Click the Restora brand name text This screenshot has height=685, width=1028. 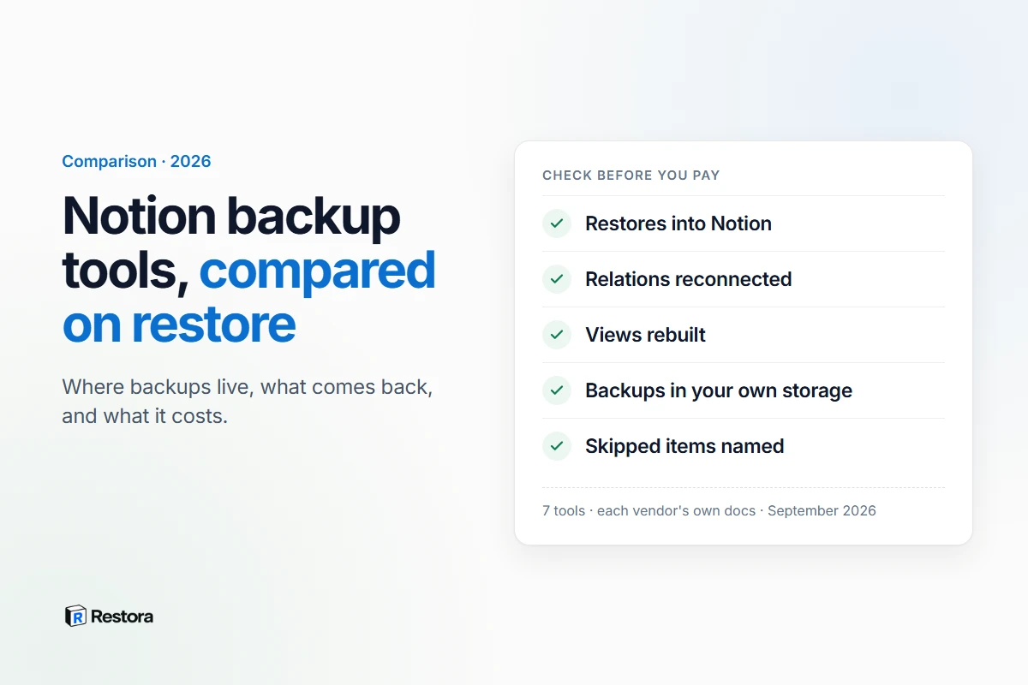pyautogui.click(x=122, y=616)
